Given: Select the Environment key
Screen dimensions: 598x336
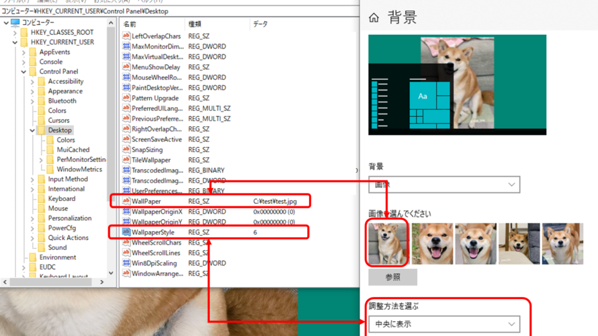Looking at the screenshot, I should (58, 257).
